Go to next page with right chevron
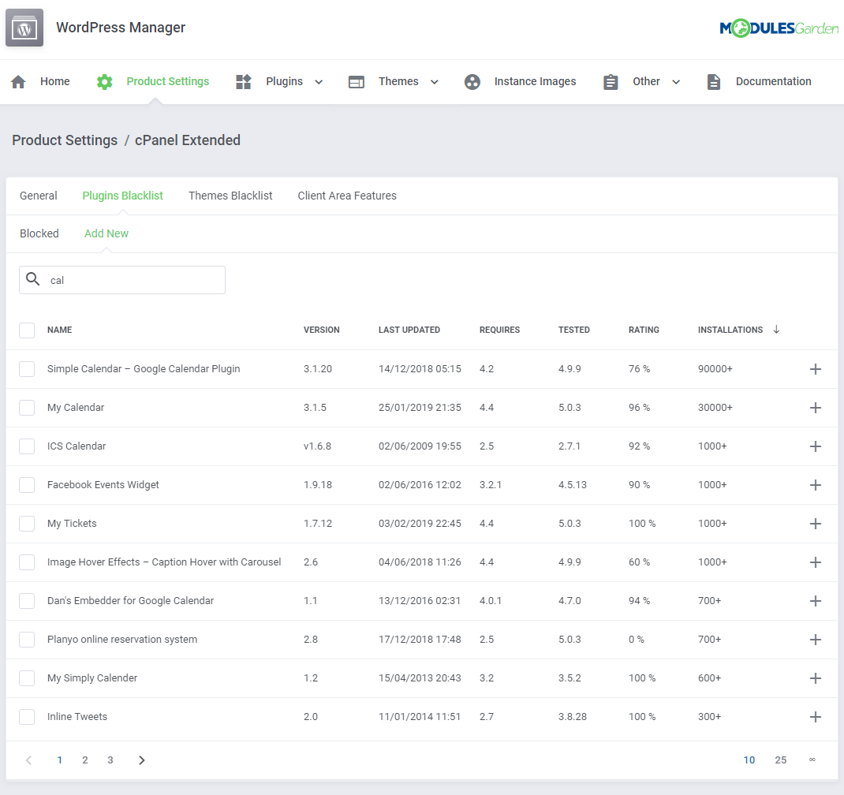844x795 pixels. point(141,760)
